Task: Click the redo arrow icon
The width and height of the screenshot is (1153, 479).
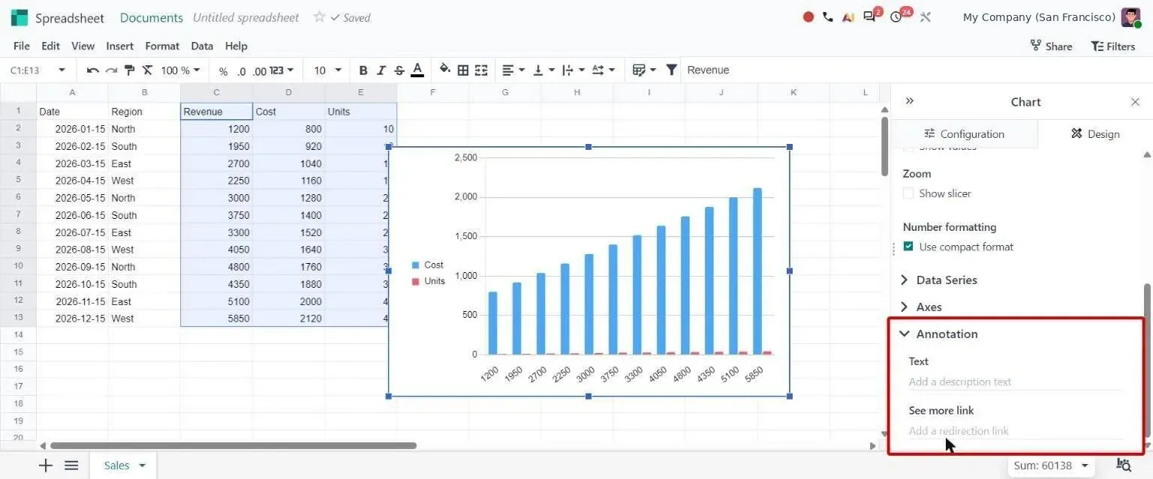Action: pyautogui.click(x=111, y=70)
